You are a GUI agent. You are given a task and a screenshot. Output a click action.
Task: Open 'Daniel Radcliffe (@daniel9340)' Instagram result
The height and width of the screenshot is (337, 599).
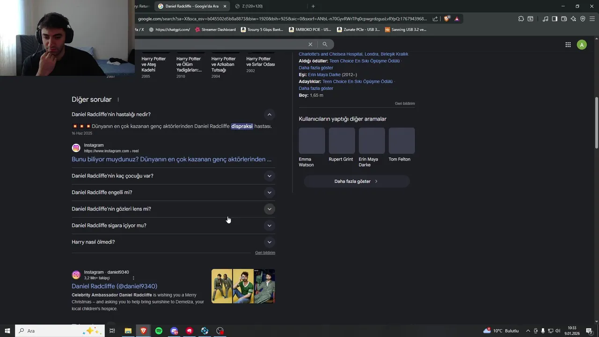tap(114, 286)
